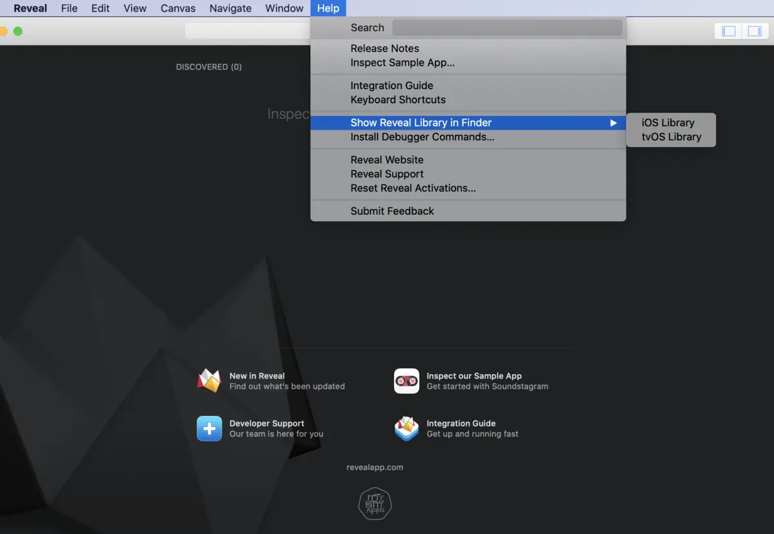Open the Navigate menu
This screenshot has width=774, height=534.
(230, 8)
